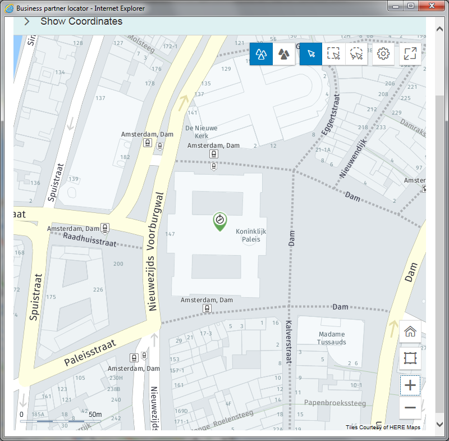Close the Business partner locator window
Viewport: 449px width, 441px height.
[x=432, y=6]
